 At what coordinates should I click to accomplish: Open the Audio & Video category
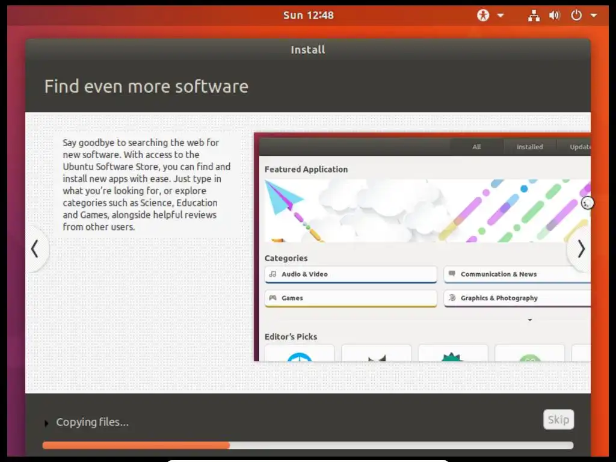(x=351, y=274)
